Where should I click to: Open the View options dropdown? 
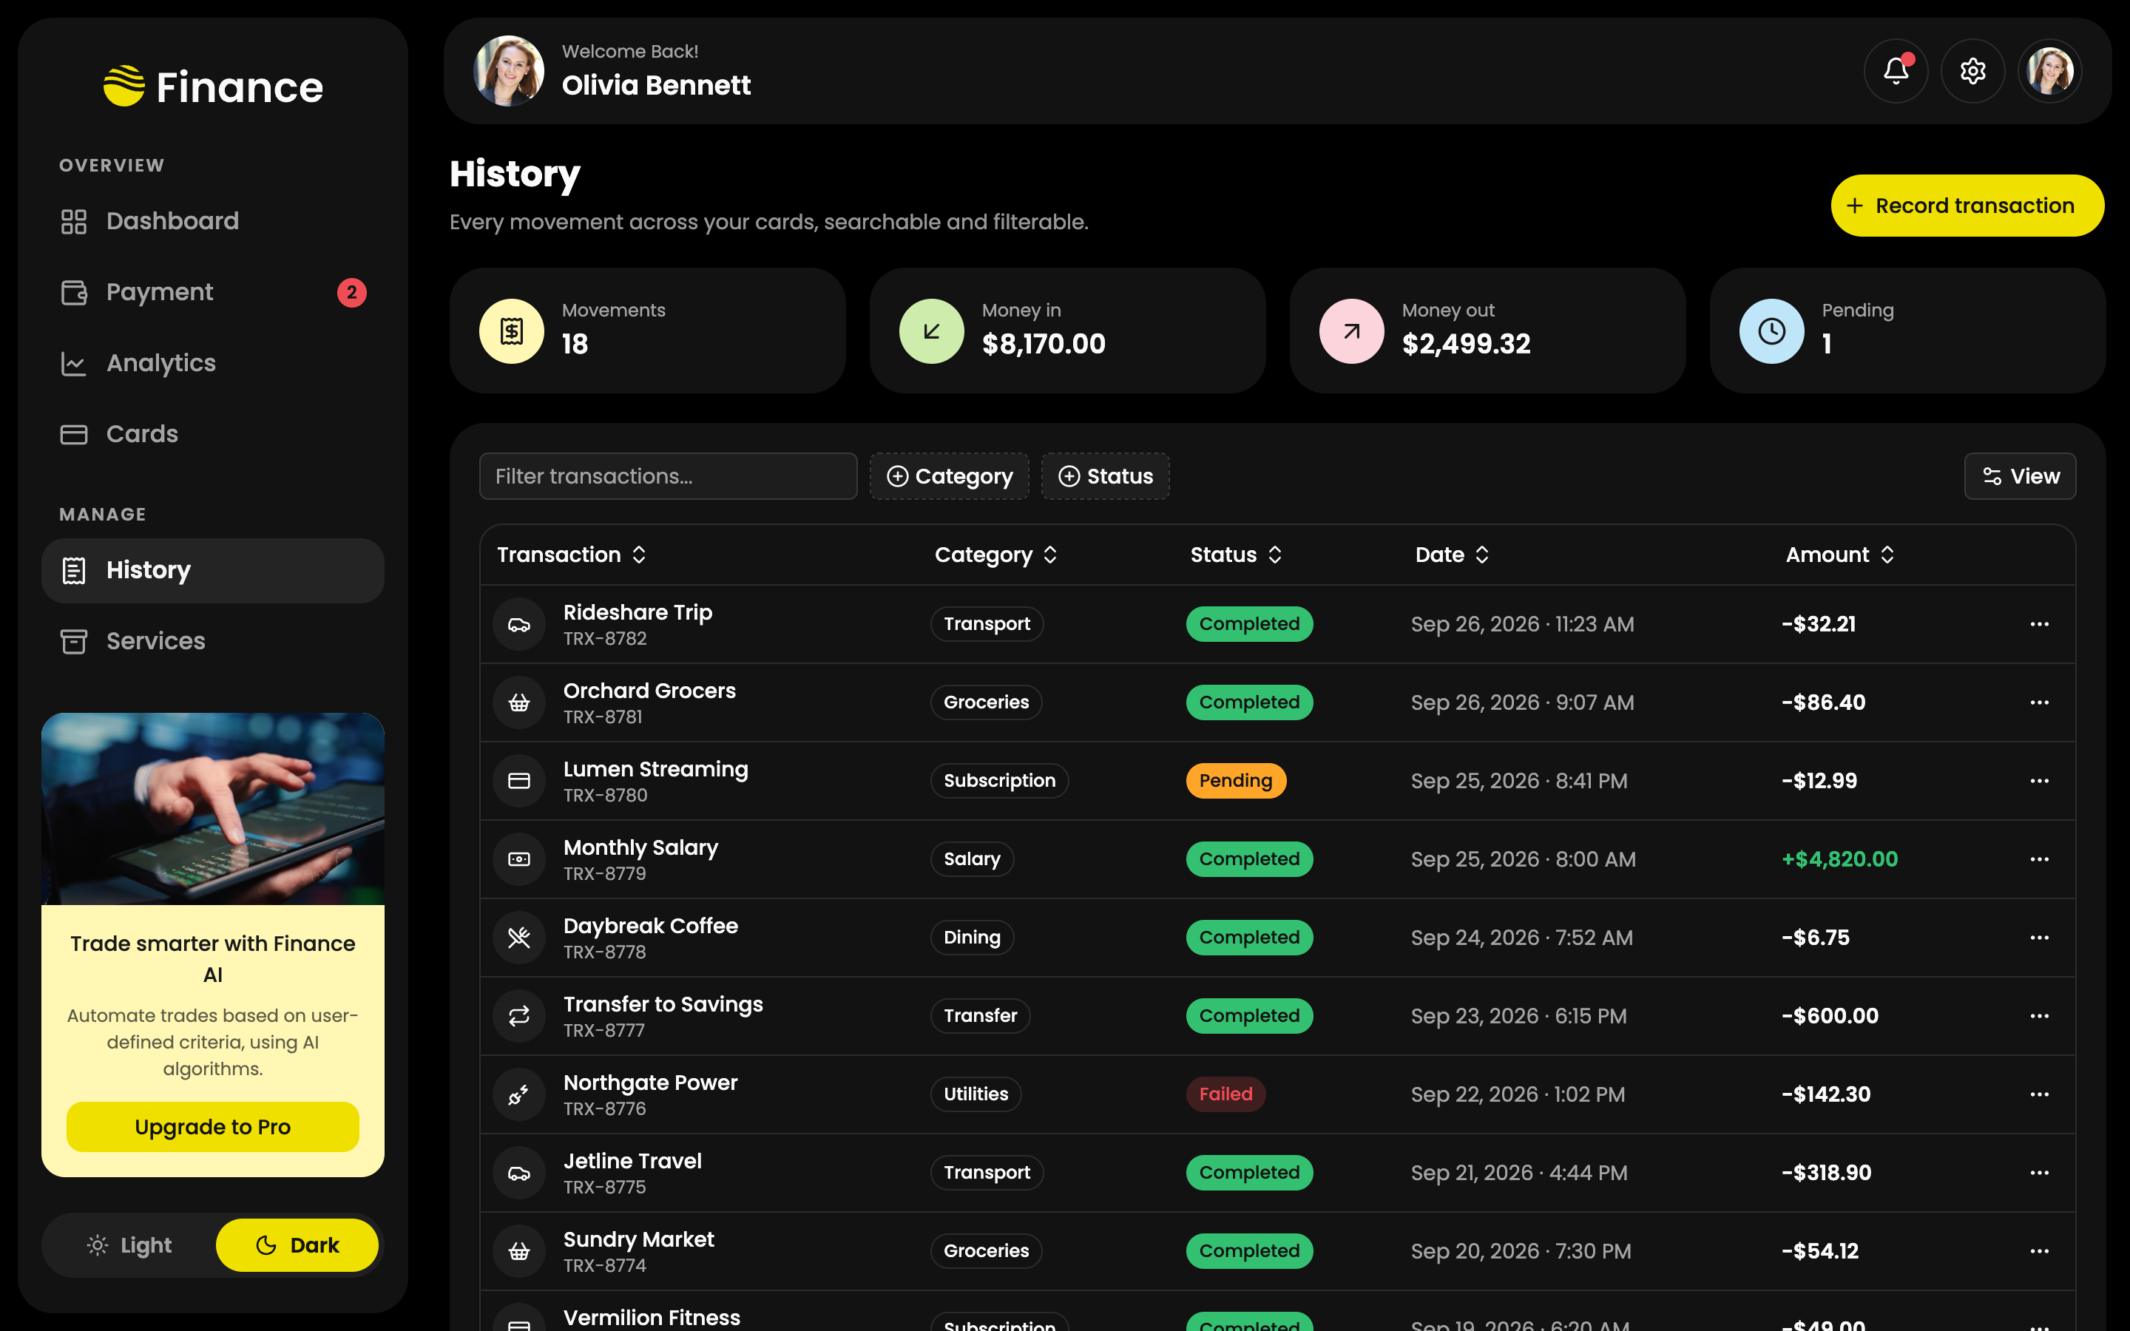2020,476
